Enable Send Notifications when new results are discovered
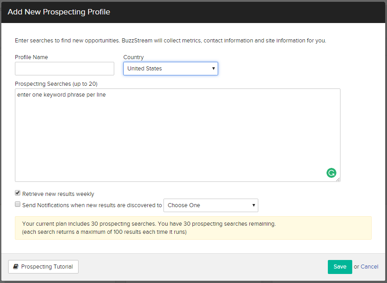Viewport: 387px width, 283px height. click(17, 204)
